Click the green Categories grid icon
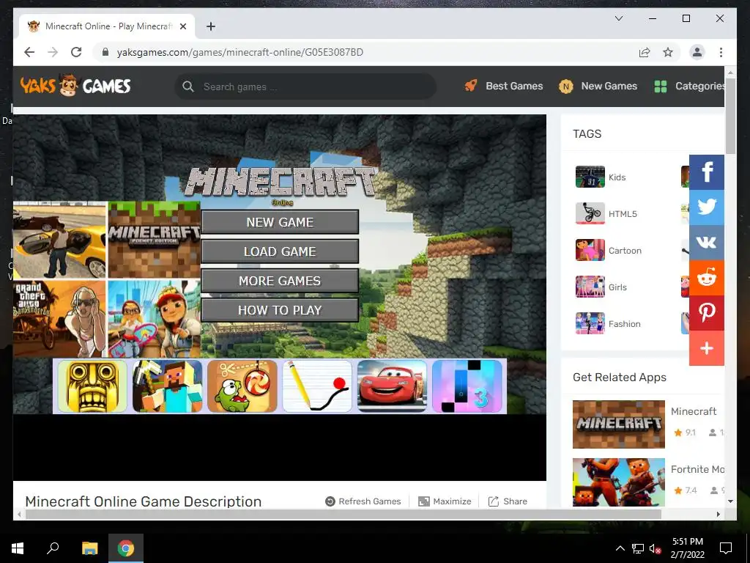Viewport: 750px width, 563px height. point(661,87)
